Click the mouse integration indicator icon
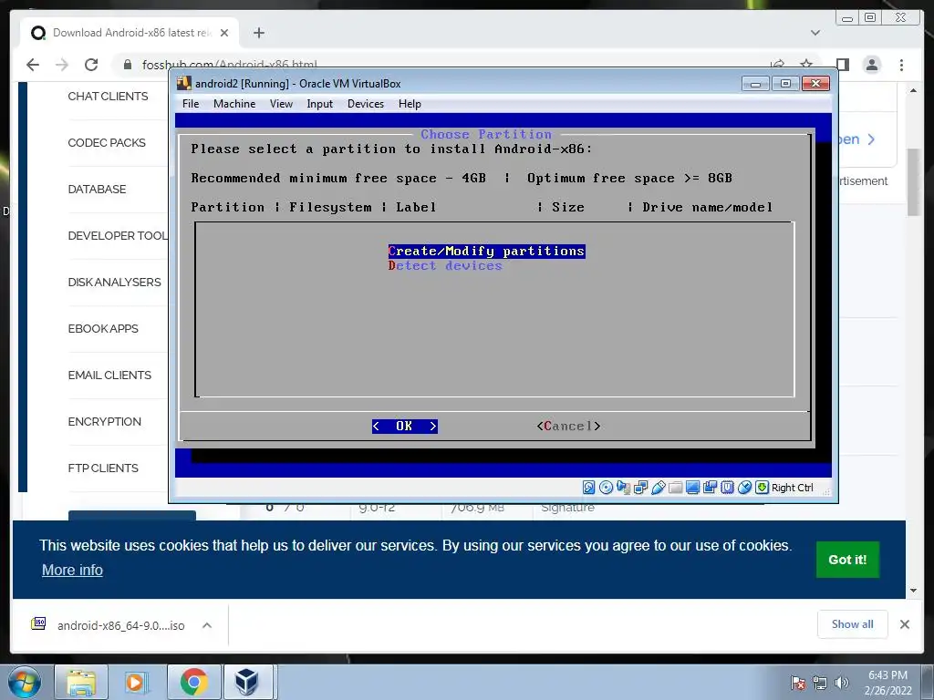Viewport: 934px width, 700px height. click(x=744, y=488)
